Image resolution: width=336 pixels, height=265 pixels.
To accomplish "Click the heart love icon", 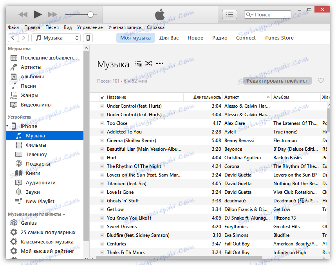I will click(321, 81).
